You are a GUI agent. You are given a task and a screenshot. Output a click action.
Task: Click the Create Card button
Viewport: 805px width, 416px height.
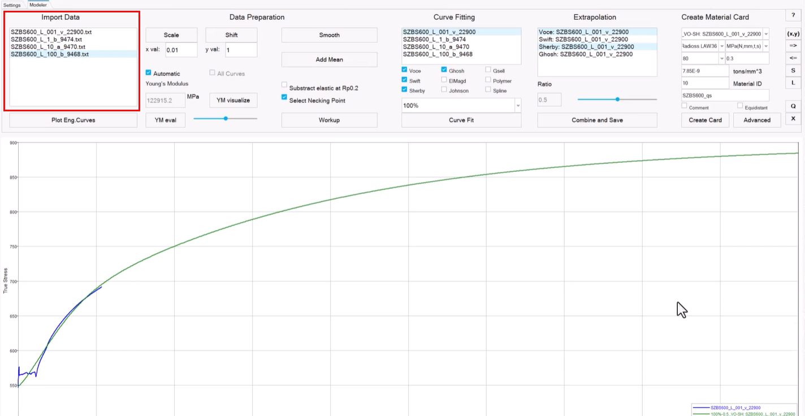pos(704,120)
